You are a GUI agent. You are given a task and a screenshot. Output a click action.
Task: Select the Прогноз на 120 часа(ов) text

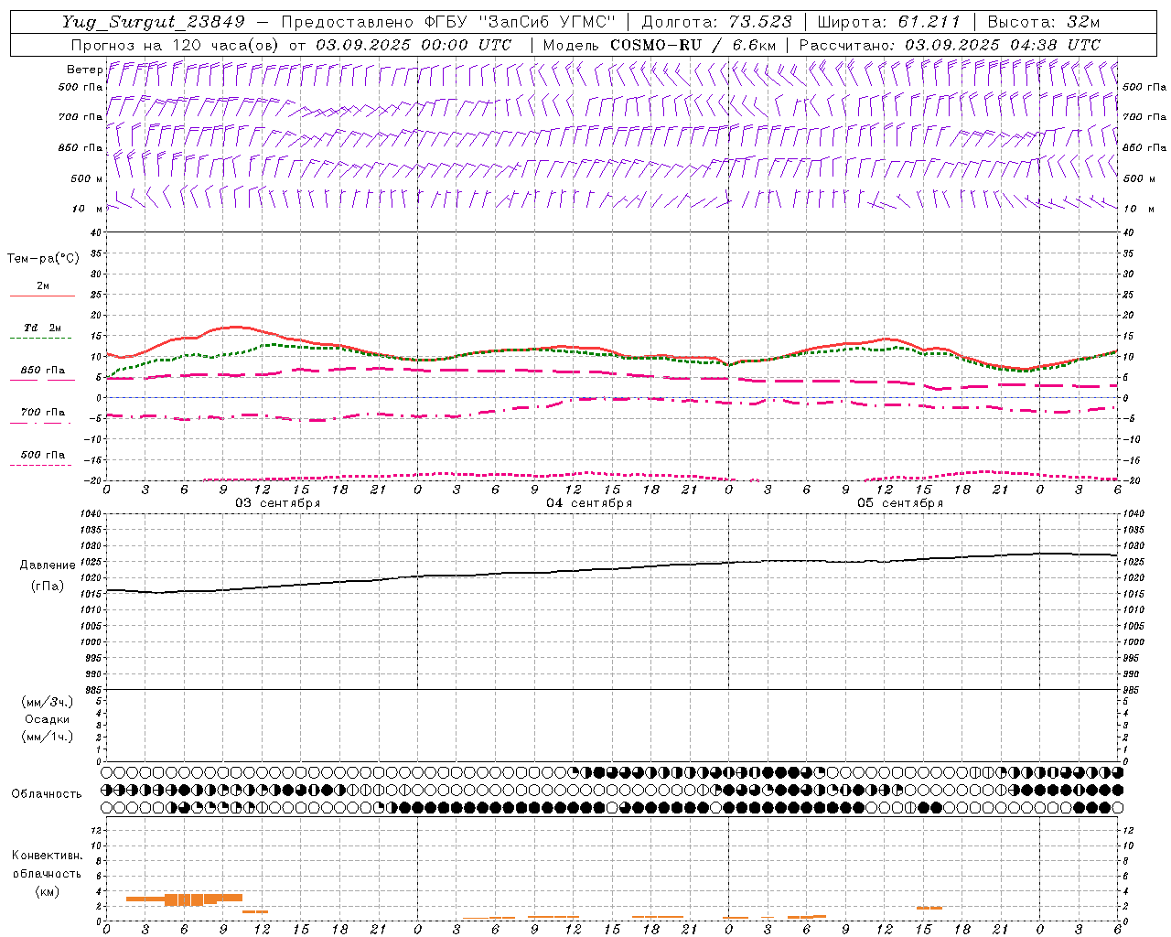tap(175, 45)
